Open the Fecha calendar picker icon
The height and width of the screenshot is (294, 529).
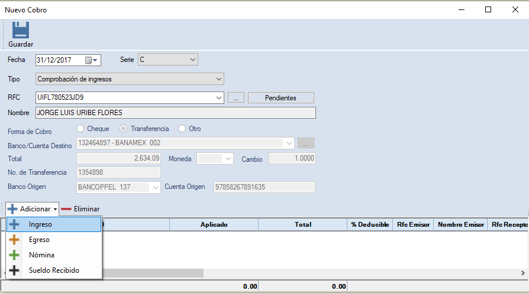[x=89, y=60]
